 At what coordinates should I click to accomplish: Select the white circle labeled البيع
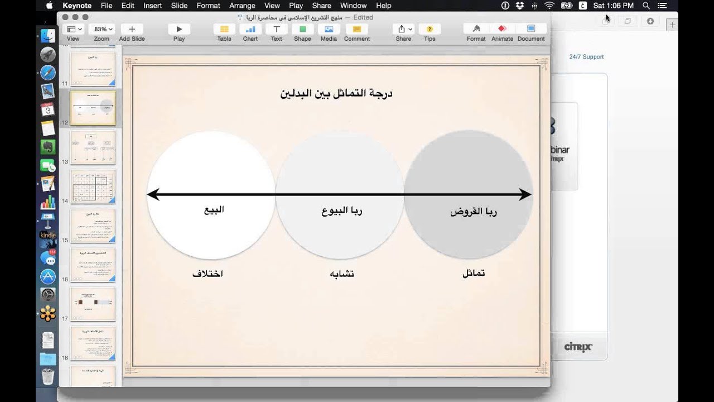[211, 195]
